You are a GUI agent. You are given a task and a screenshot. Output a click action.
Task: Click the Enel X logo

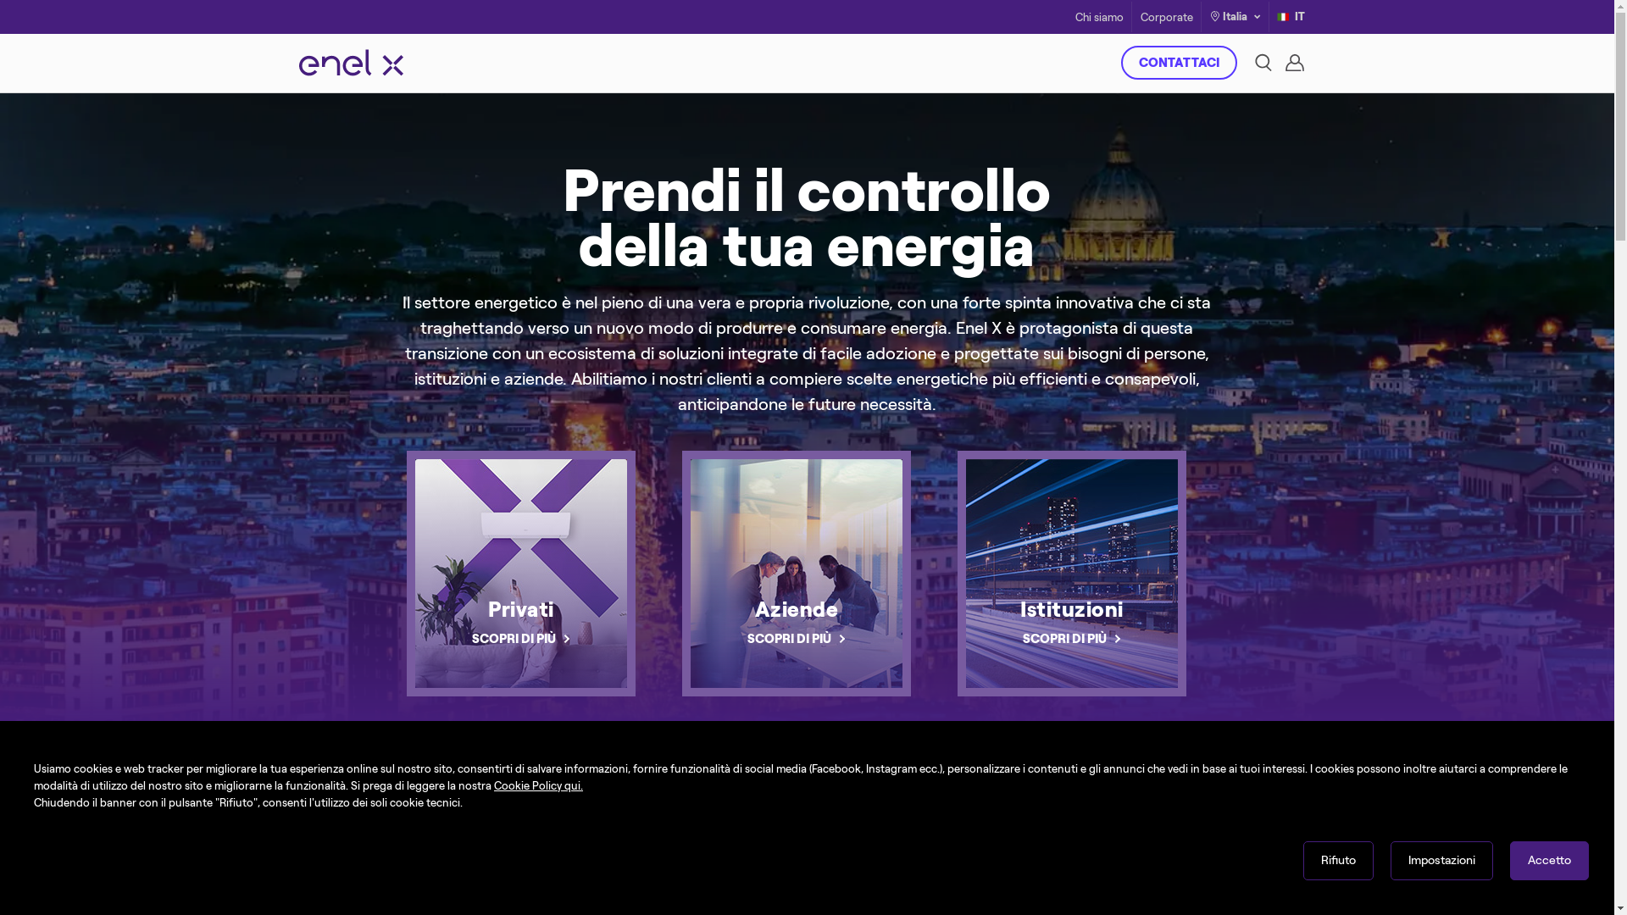(x=351, y=63)
